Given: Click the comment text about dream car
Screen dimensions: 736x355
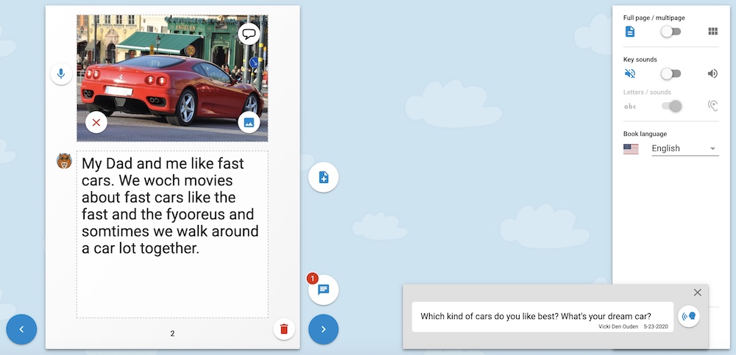Looking at the screenshot, I should (536, 316).
